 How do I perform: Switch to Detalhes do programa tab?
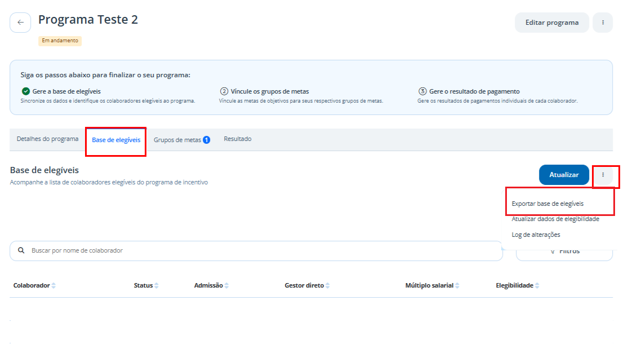pyautogui.click(x=48, y=139)
